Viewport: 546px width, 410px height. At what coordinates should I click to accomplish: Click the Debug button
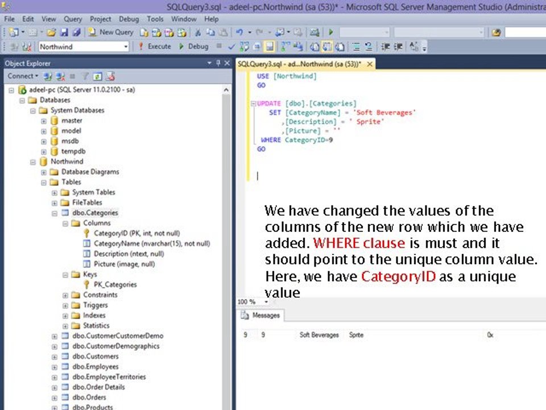[193, 46]
